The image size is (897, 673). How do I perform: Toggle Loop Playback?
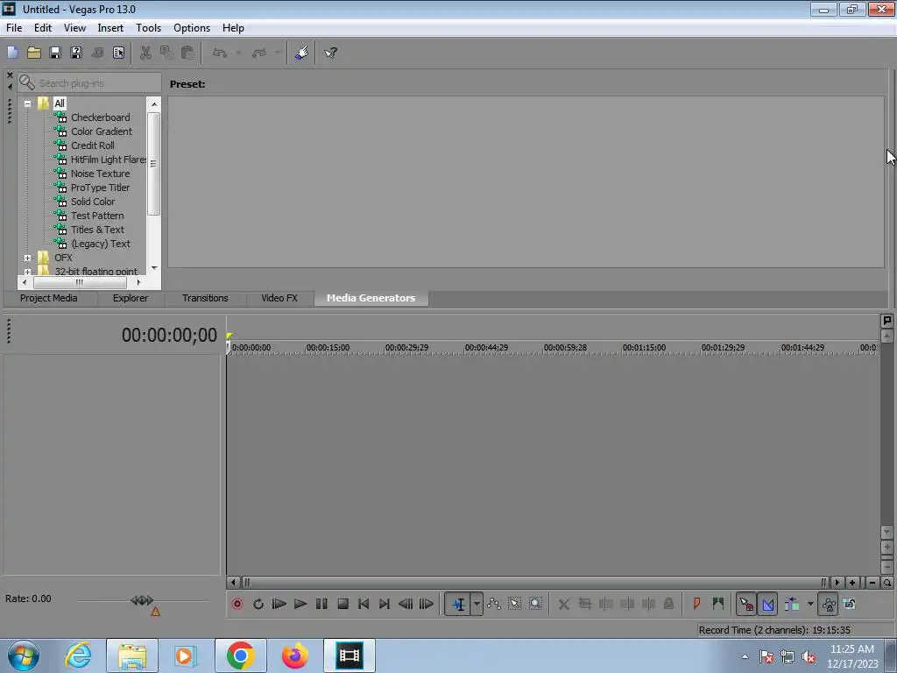point(258,604)
